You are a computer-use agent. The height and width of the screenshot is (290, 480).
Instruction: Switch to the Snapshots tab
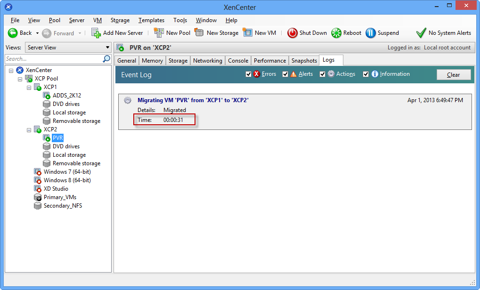(x=304, y=61)
